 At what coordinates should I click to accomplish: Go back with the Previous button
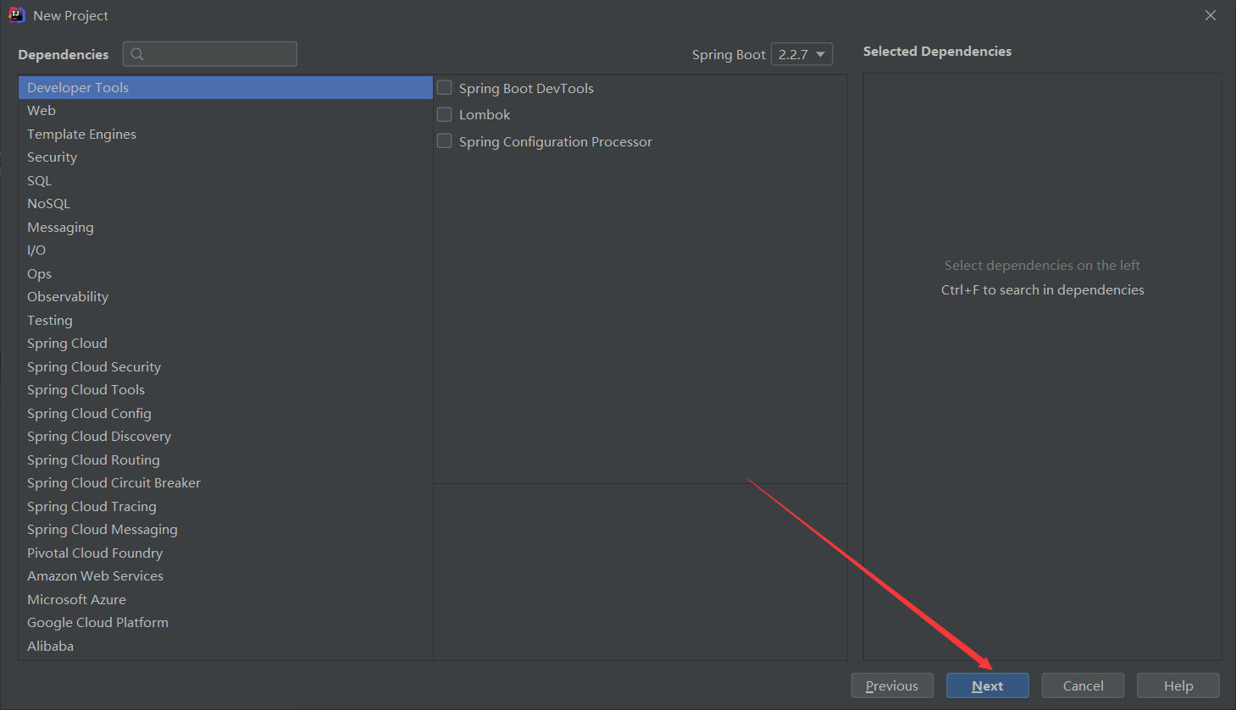(x=892, y=685)
